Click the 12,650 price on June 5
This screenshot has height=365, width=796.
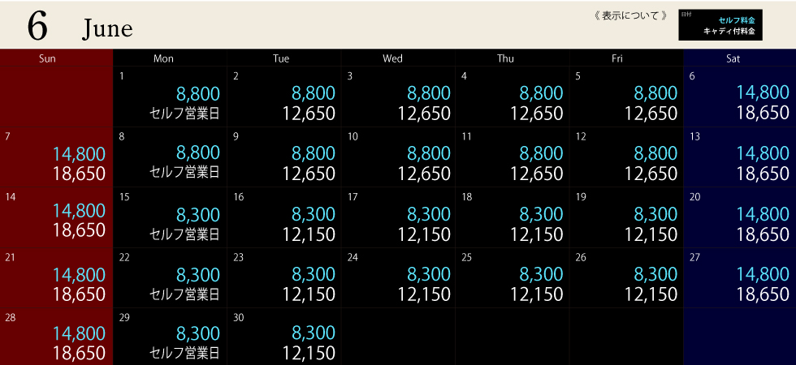651,114
